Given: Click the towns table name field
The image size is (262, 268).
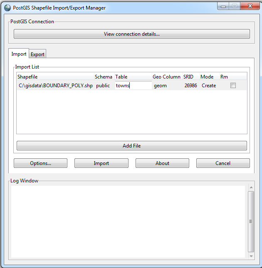Looking at the screenshot, I should click(133, 86).
